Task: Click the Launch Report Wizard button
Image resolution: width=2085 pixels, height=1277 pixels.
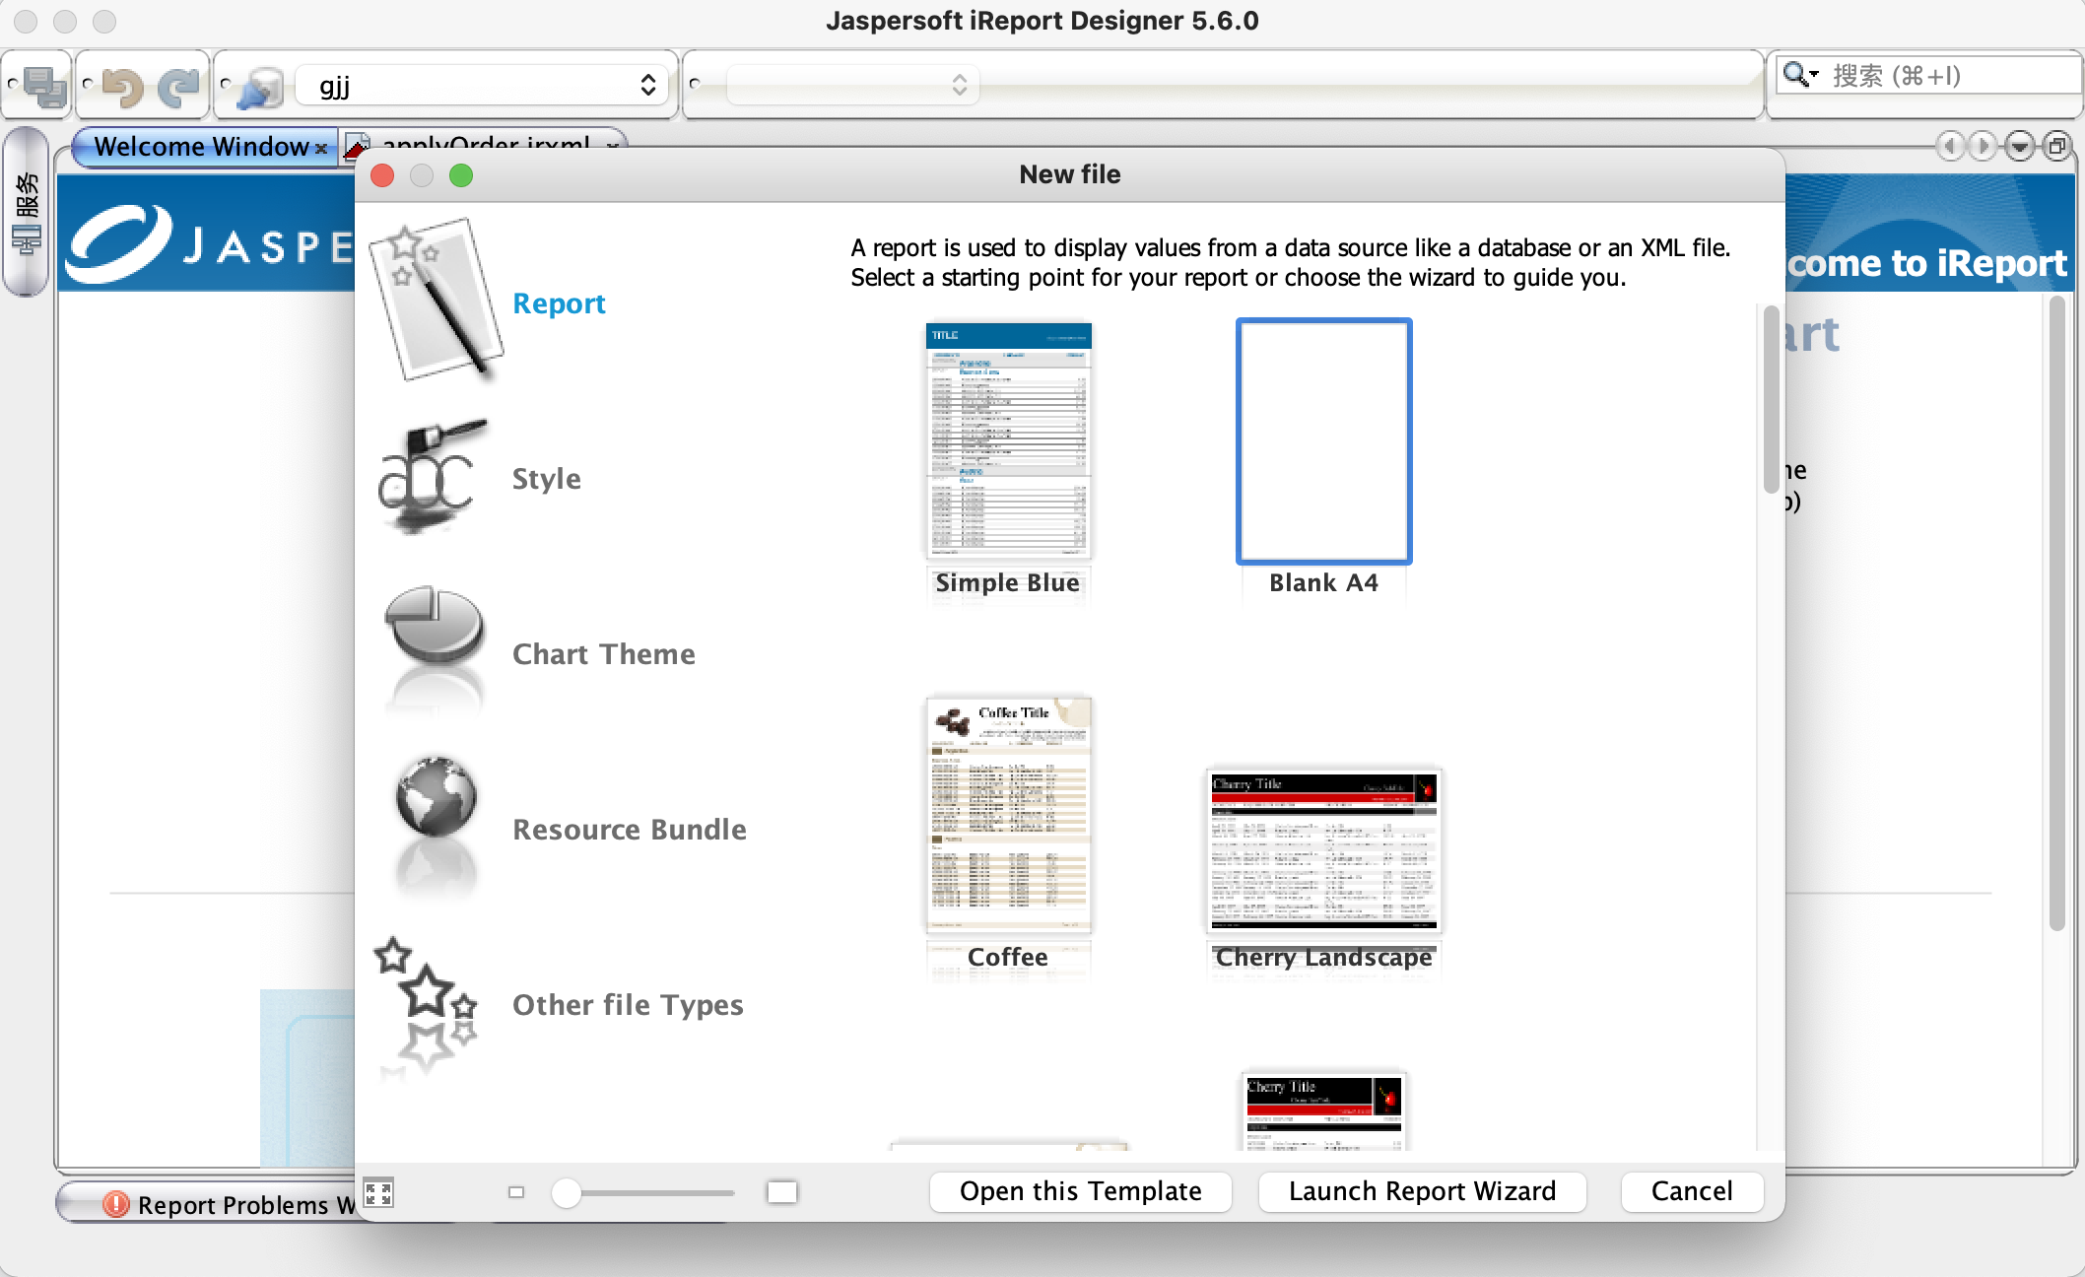Action: click(x=1422, y=1191)
